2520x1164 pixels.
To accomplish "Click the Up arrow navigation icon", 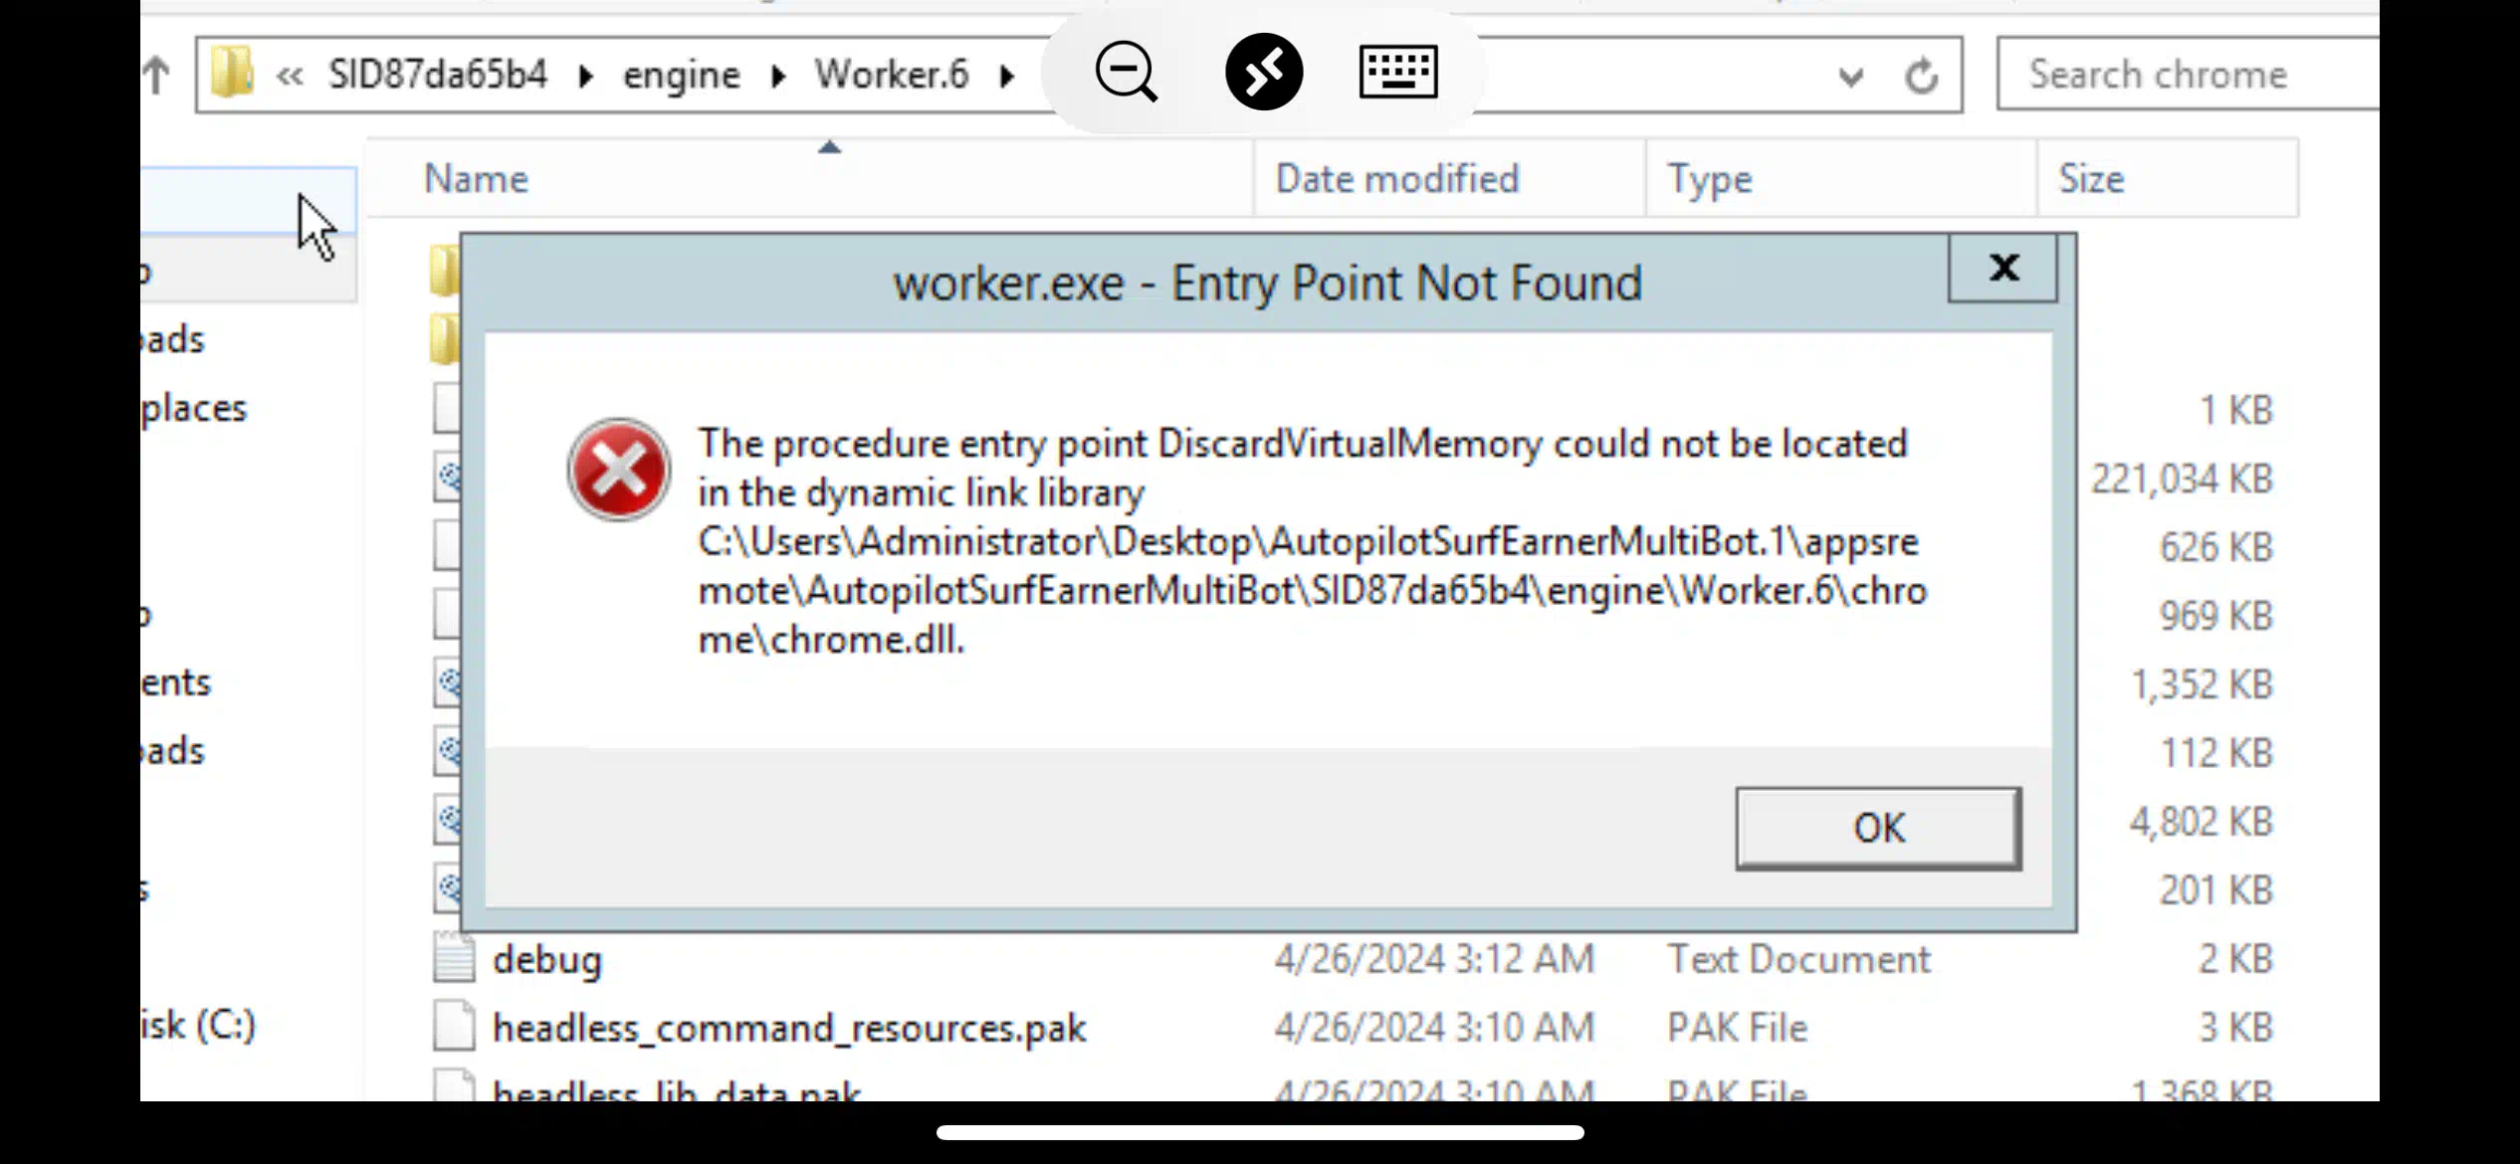I will [x=156, y=75].
